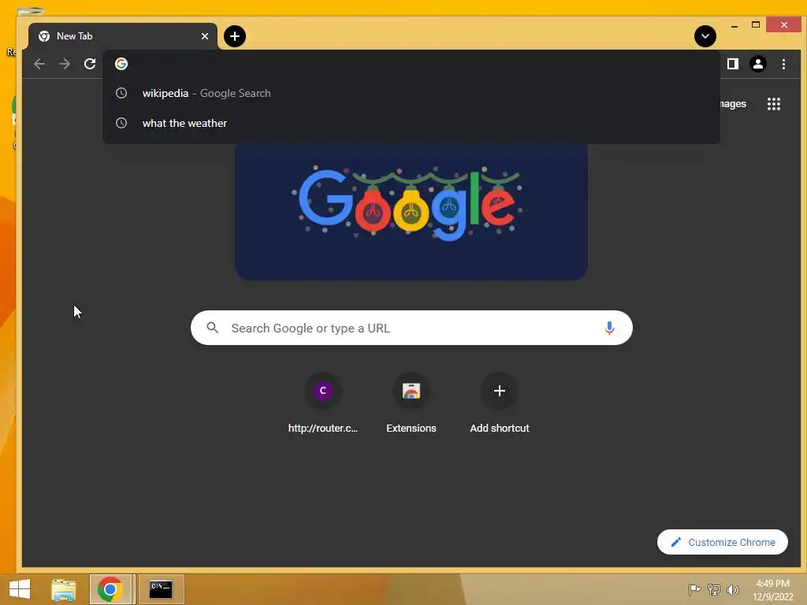Go back with the back arrow
The image size is (807, 605).
(x=39, y=64)
